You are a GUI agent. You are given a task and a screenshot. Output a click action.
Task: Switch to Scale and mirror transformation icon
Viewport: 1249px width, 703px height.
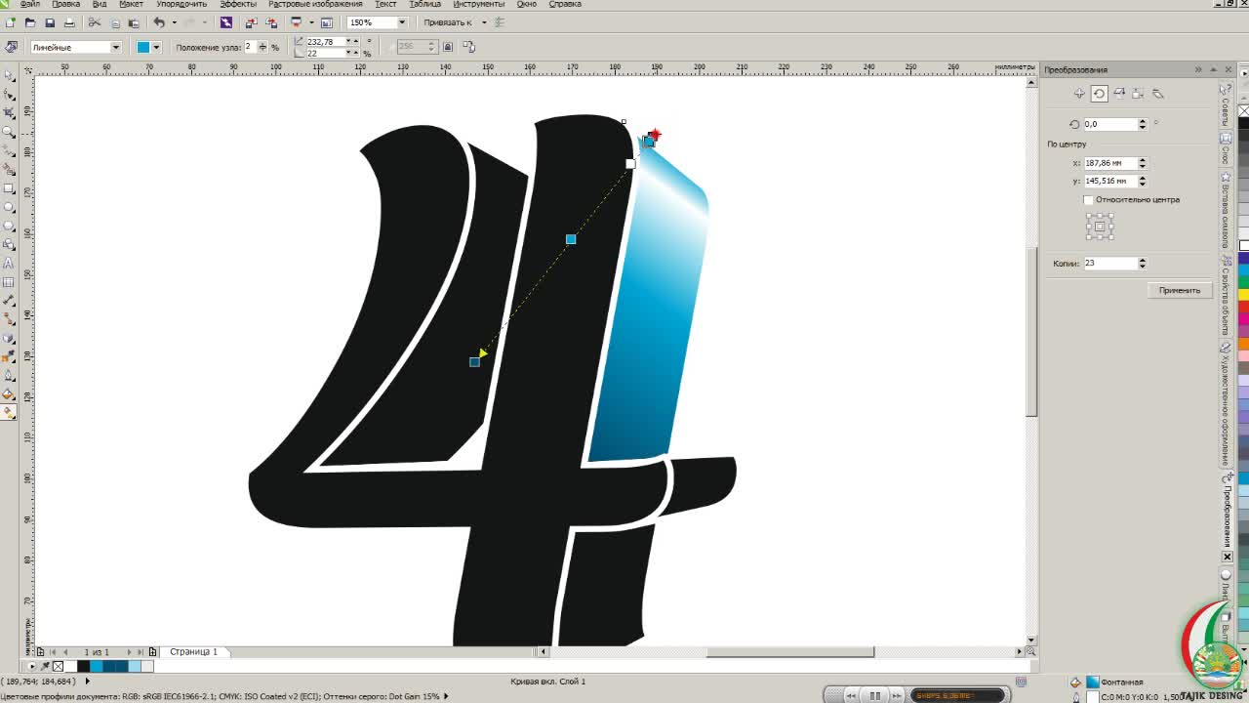pos(1119,94)
